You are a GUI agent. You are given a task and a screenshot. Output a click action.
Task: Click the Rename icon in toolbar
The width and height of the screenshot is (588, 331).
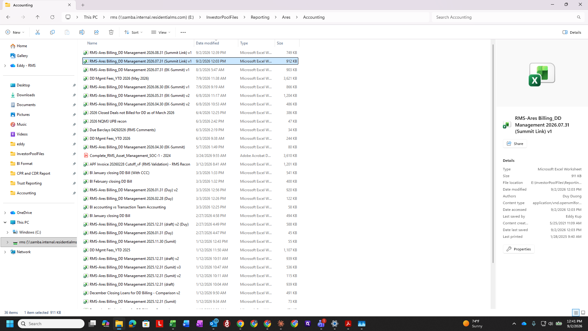[x=82, y=32]
